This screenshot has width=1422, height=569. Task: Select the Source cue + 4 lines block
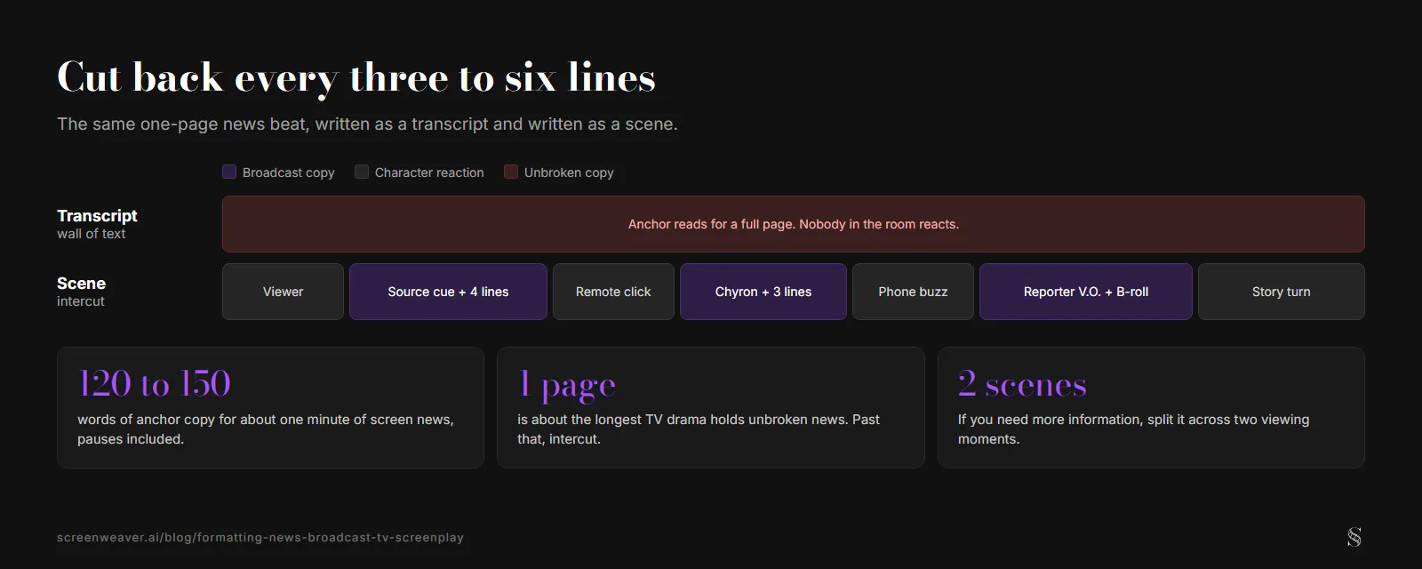448,292
